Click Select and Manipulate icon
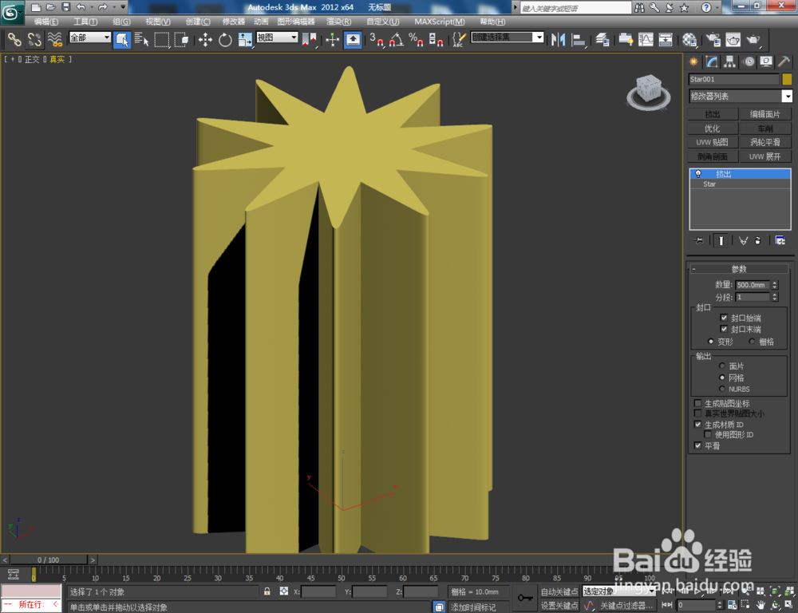798x613 pixels. 332,39
